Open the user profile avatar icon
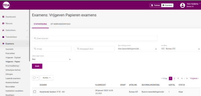This screenshot has height=96, width=201. pos(183,5)
